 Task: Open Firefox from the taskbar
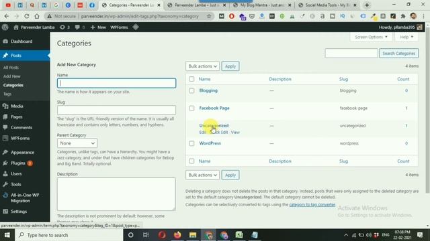click(x=177, y=235)
